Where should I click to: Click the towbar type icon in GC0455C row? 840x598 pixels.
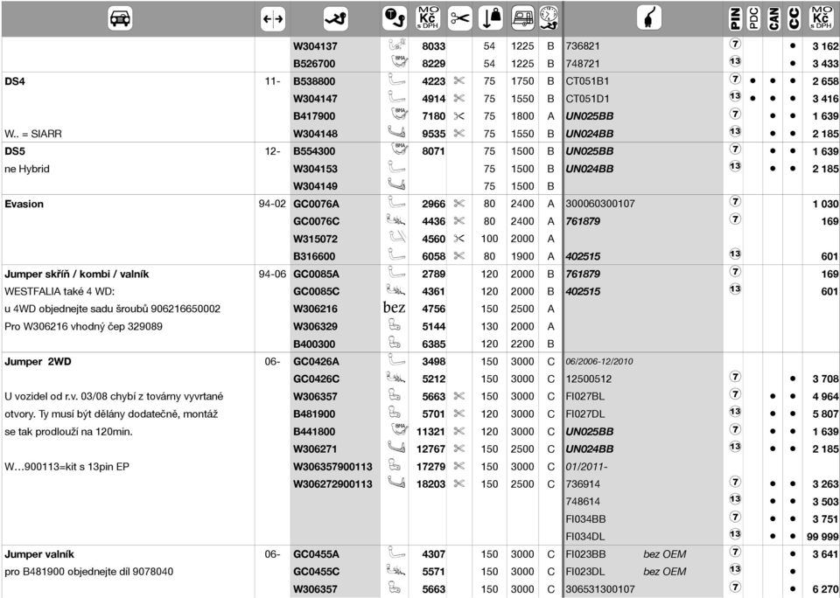coord(395,571)
